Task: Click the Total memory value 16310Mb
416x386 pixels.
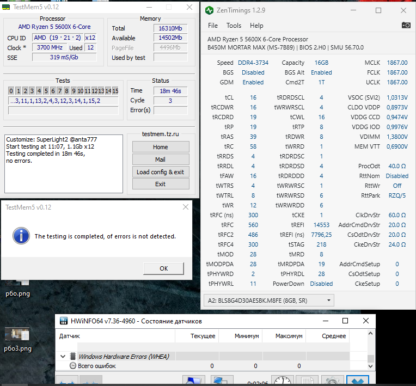Action: (170, 28)
